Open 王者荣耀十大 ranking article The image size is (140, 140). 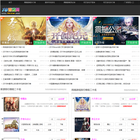click(14, 79)
